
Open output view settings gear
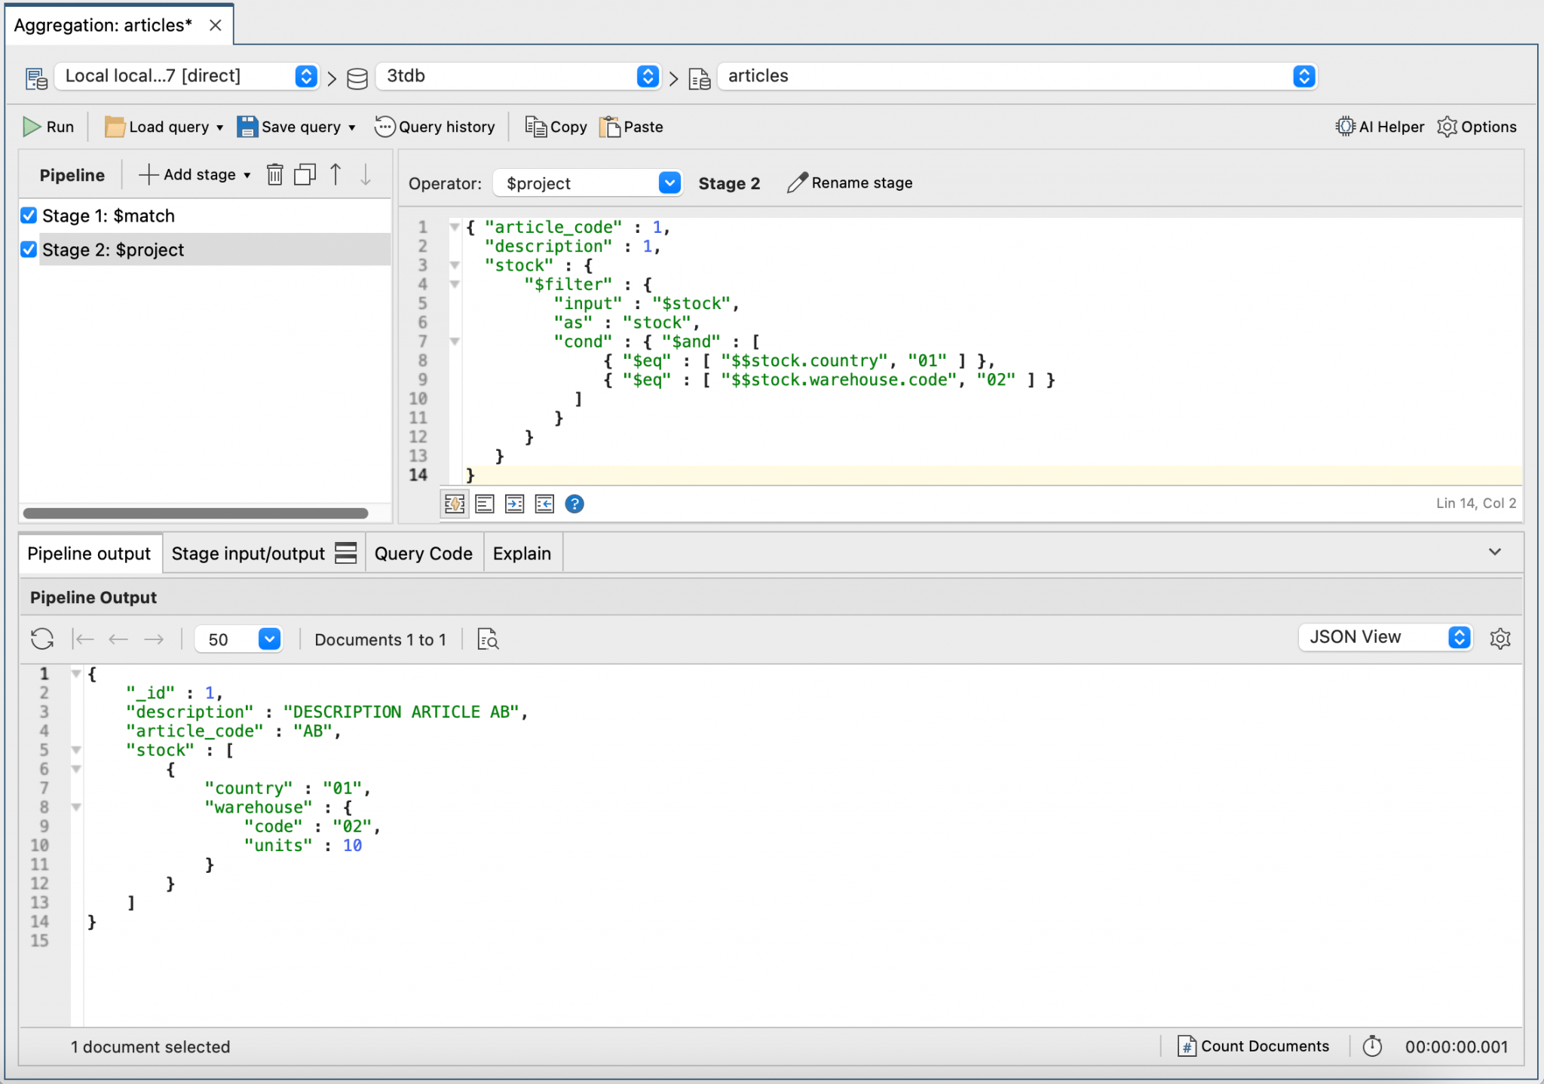1500,638
